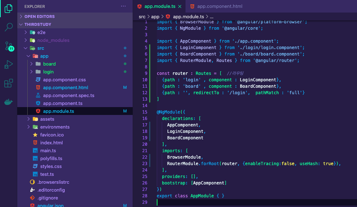Click the LoginComponent text on line 18

click(x=185, y=131)
